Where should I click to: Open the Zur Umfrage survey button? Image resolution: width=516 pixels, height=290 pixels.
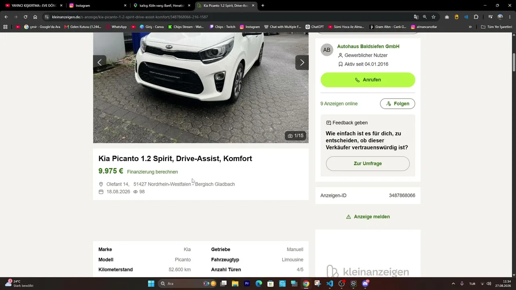(x=368, y=164)
